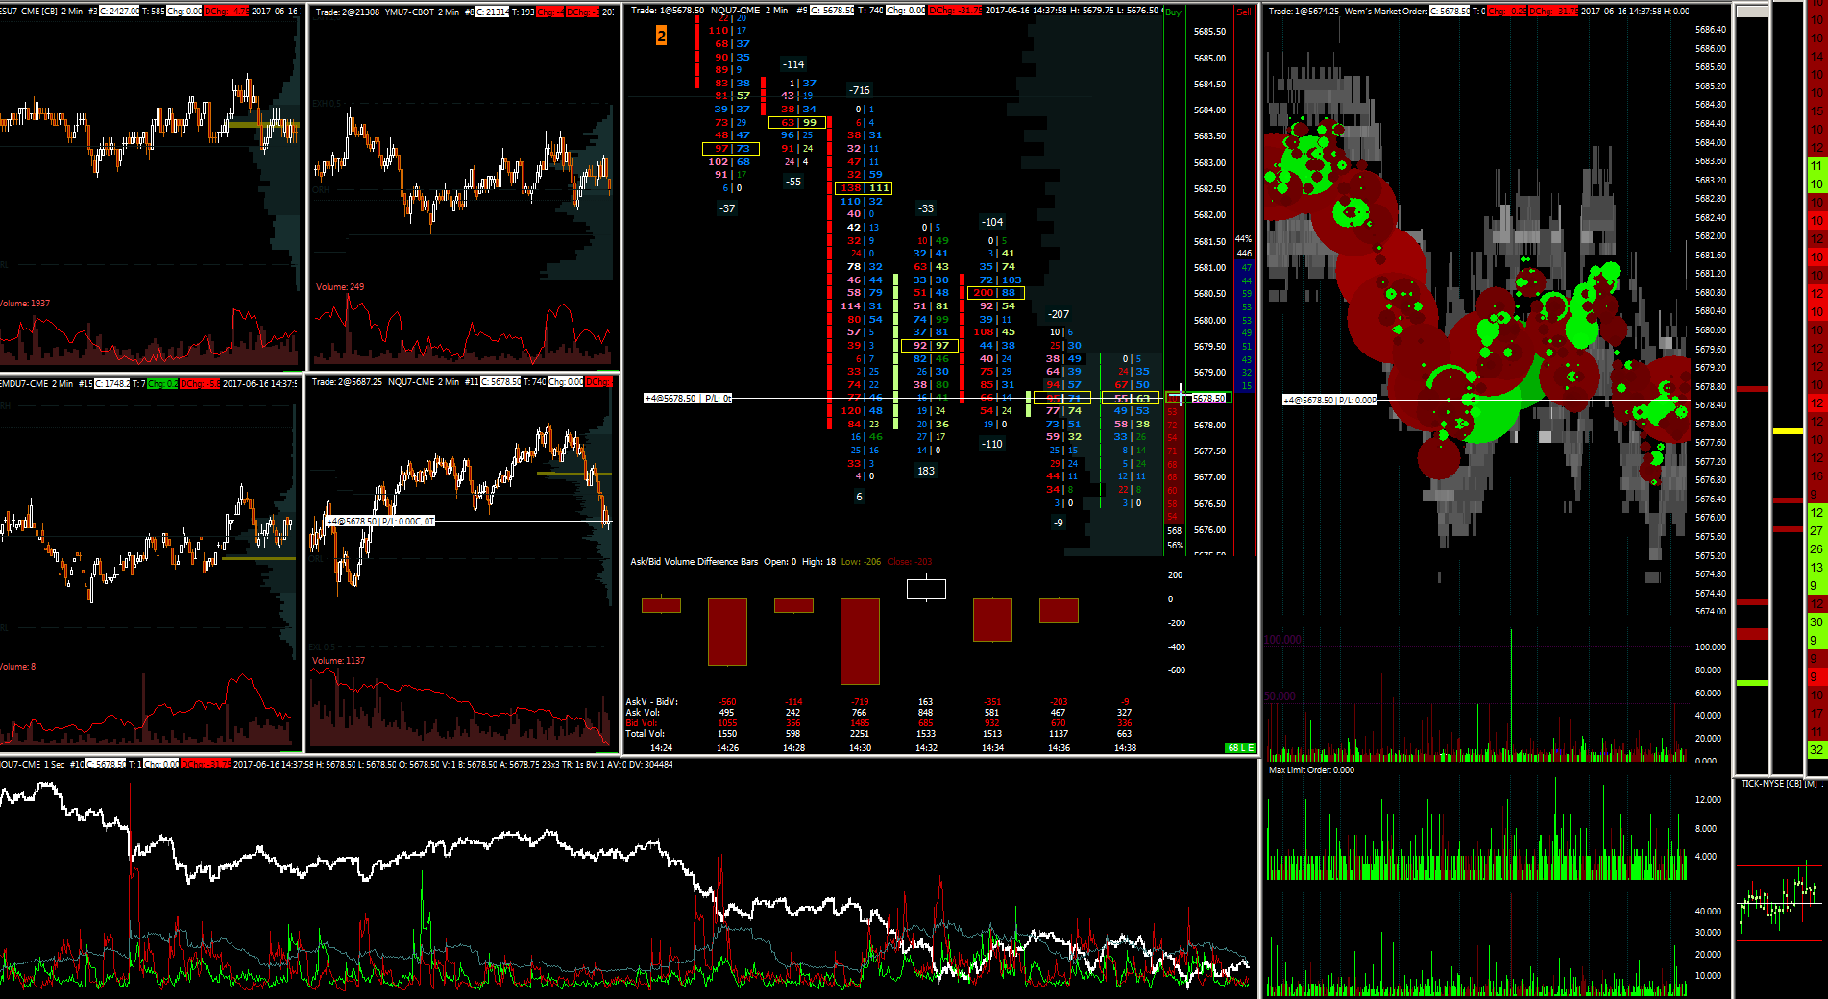Click the highlighted 92 | 97 footprint cell
Screen dimensions: 1828x999
click(930, 346)
